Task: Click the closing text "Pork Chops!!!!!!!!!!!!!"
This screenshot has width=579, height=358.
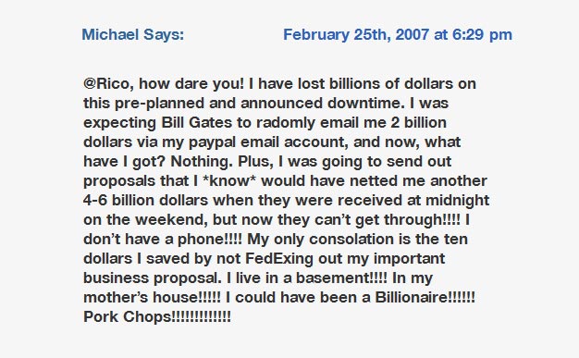Action: pyautogui.click(x=157, y=316)
